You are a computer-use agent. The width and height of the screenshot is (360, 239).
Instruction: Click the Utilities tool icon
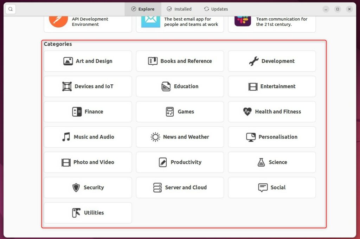tap(76, 213)
